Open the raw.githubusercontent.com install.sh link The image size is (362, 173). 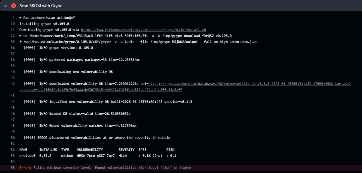(x=143, y=30)
